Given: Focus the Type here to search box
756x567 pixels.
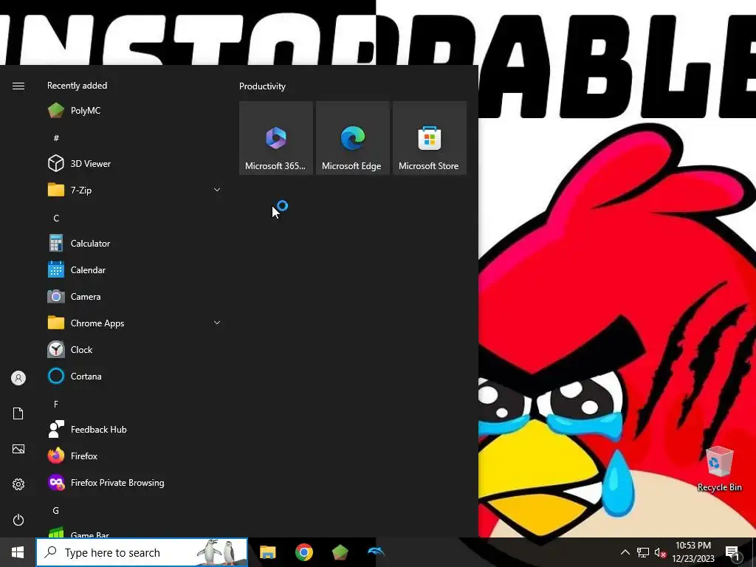Looking at the screenshot, I should coord(142,552).
